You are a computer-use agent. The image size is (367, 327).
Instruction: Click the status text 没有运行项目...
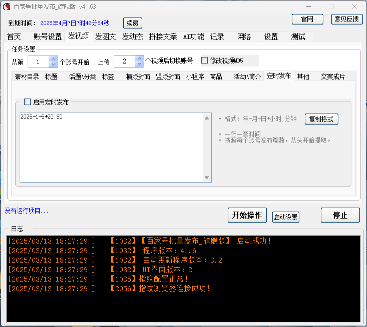click(x=26, y=211)
